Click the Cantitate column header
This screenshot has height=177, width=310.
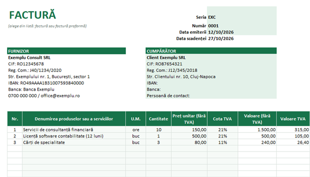pyautogui.click(x=159, y=119)
